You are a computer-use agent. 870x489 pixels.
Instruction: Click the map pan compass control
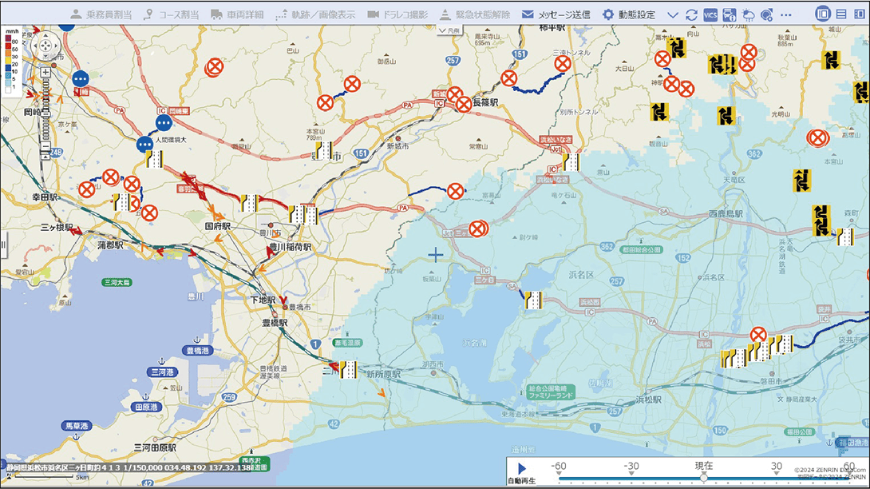click(x=46, y=46)
